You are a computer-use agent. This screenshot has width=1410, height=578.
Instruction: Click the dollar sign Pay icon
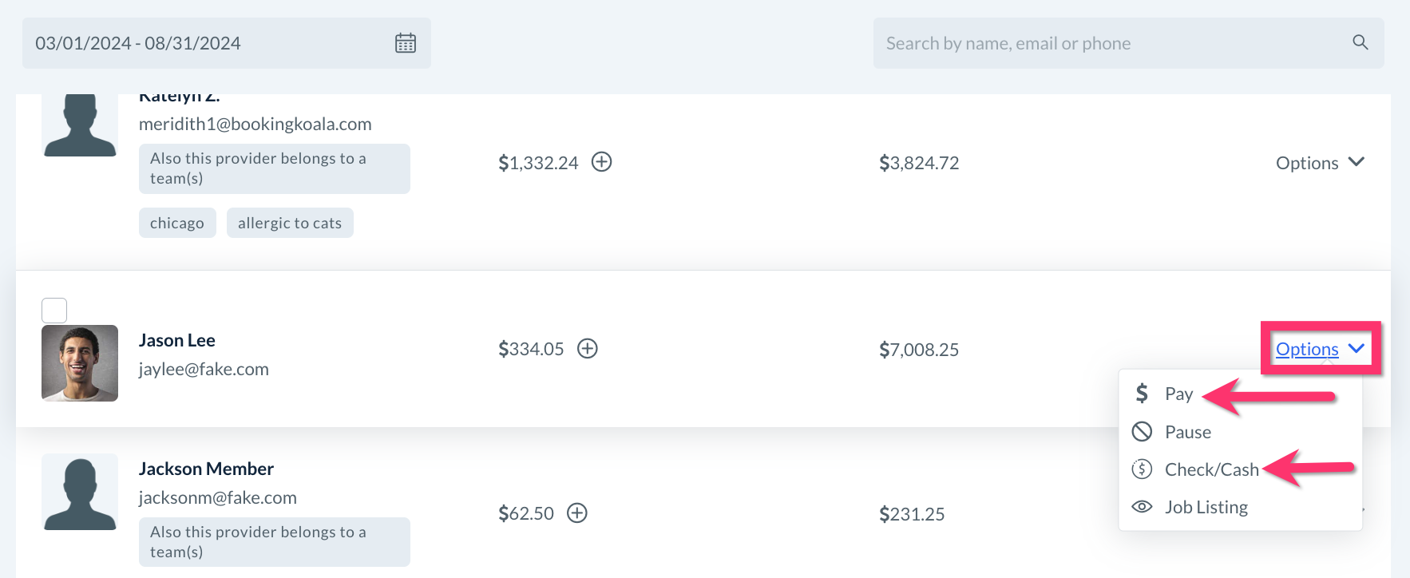(x=1142, y=394)
